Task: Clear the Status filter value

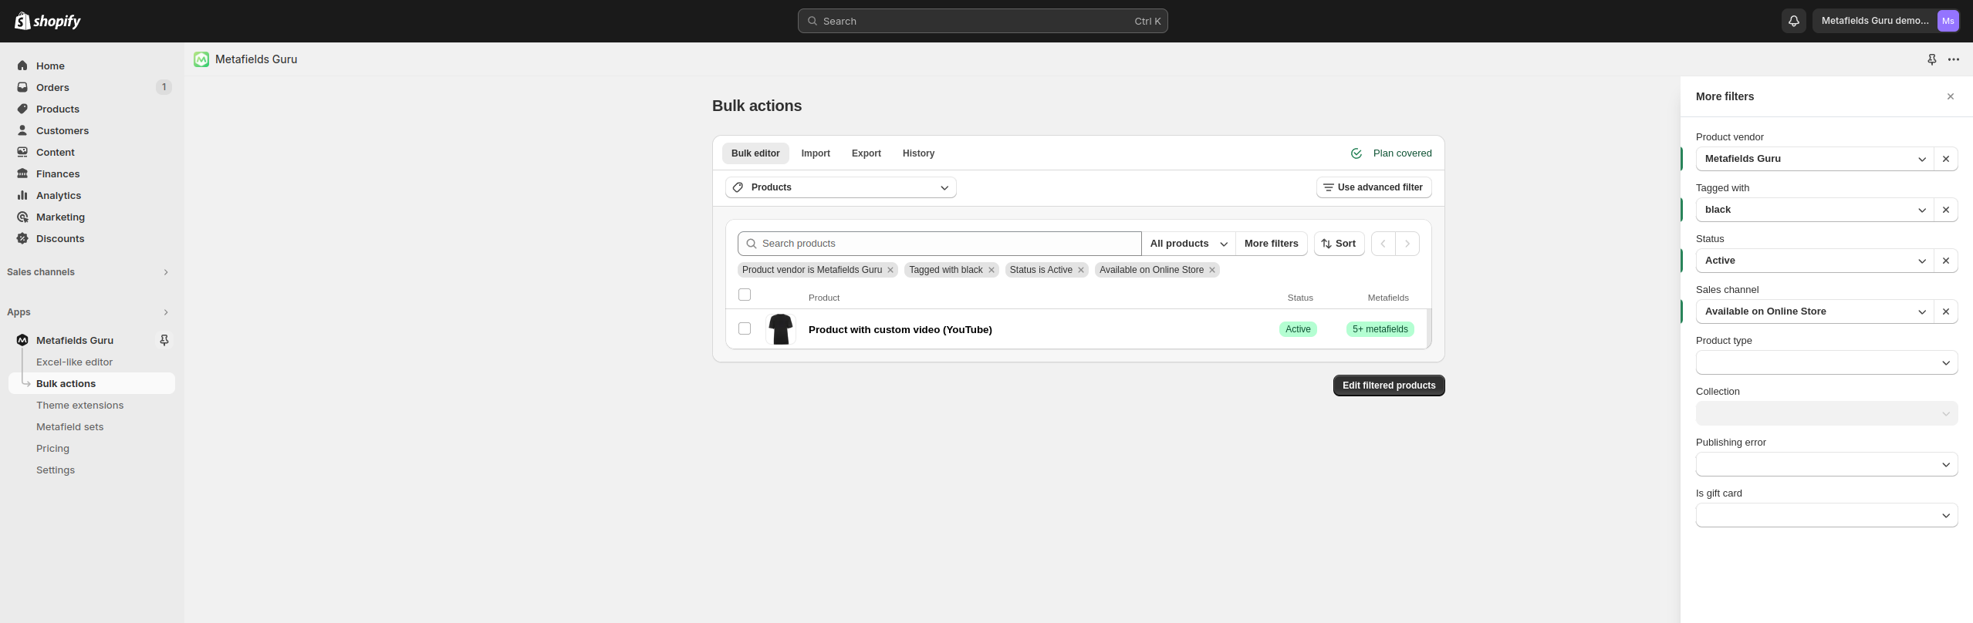Action: [1946, 261]
